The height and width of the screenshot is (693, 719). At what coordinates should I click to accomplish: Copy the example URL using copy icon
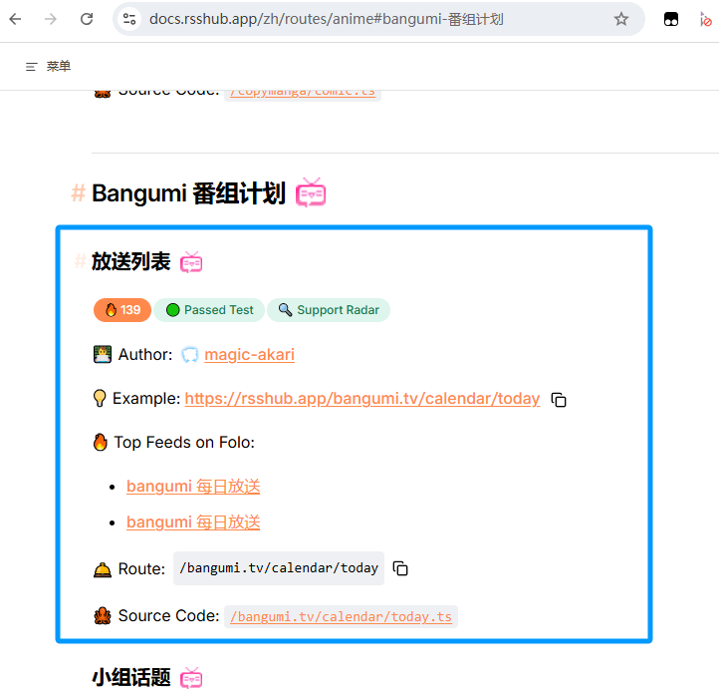click(x=559, y=400)
